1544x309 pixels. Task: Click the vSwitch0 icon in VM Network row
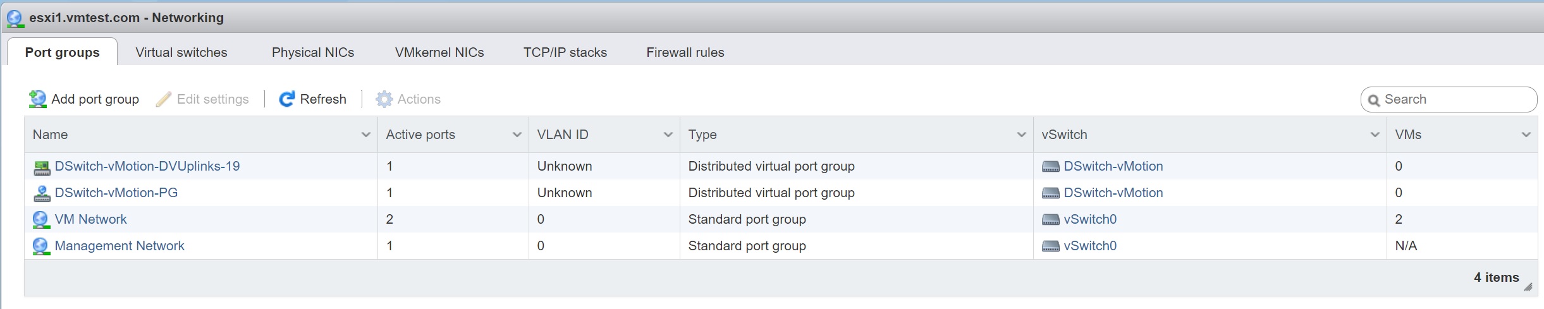[x=1050, y=220]
